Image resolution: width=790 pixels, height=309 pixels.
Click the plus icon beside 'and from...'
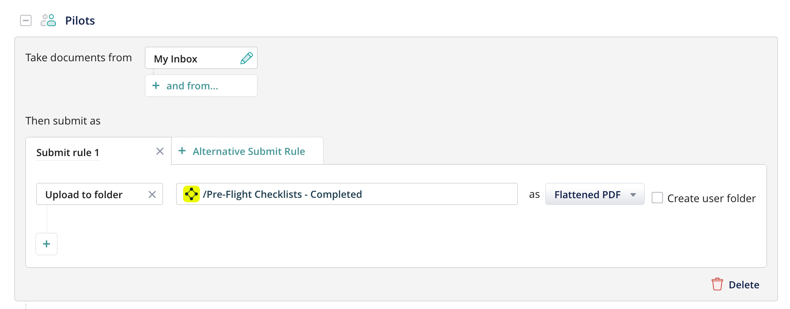pyautogui.click(x=156, y=86)
